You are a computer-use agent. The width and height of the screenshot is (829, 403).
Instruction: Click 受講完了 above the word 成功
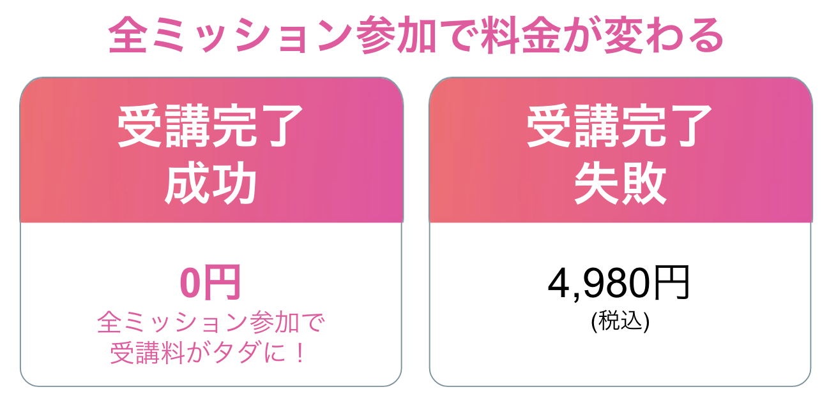coord(211,126)
